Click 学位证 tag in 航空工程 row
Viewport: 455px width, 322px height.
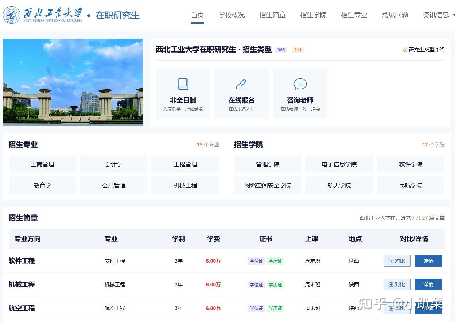pyautogui.click(x=256, y=309)
